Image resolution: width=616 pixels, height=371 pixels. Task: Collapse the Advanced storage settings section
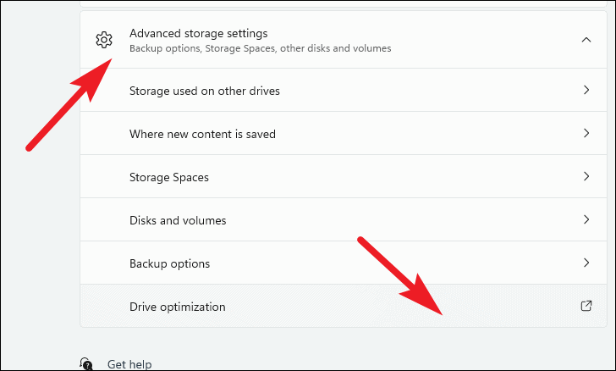point(586,40)
